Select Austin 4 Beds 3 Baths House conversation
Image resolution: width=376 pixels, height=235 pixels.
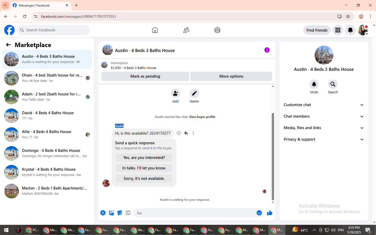pyautogui.click(x=47, y=59)
